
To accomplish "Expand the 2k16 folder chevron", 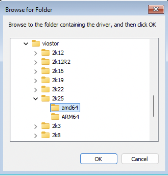I will pos(36,71).
